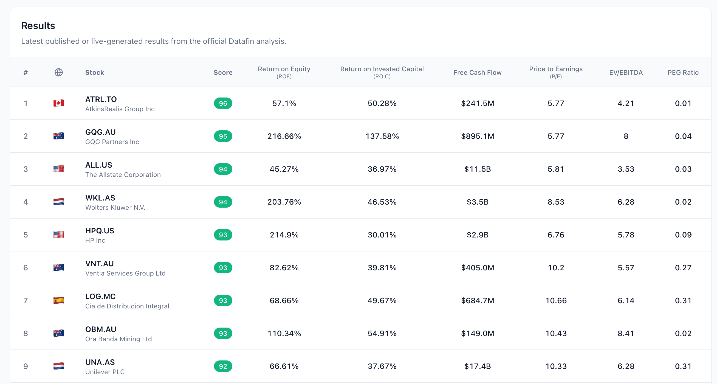Click The Allstate Corporation name
Viewport: 717px width, 384px height.
123,174
